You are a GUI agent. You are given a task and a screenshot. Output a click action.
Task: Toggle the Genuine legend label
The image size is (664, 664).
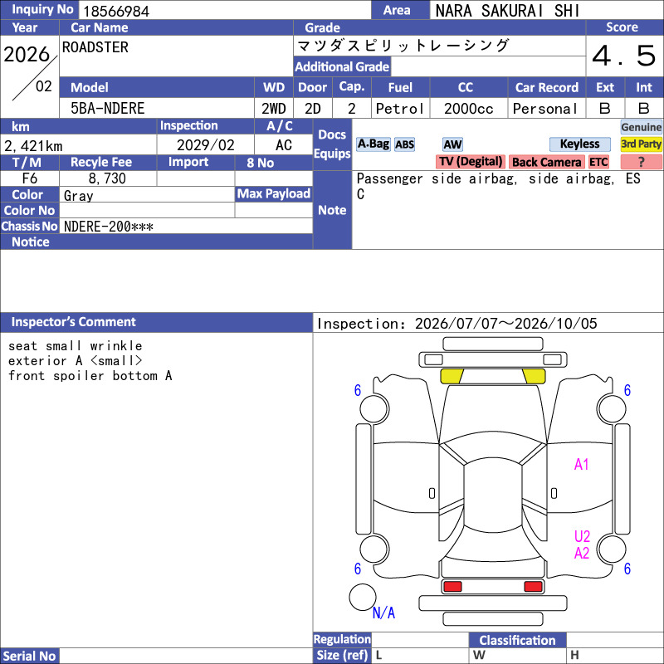pos(641,127)
